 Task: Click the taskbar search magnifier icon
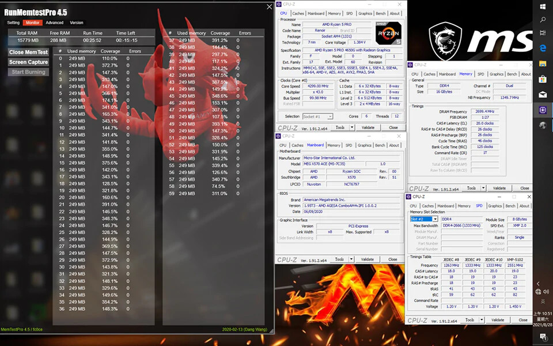(x=543, y=20)
